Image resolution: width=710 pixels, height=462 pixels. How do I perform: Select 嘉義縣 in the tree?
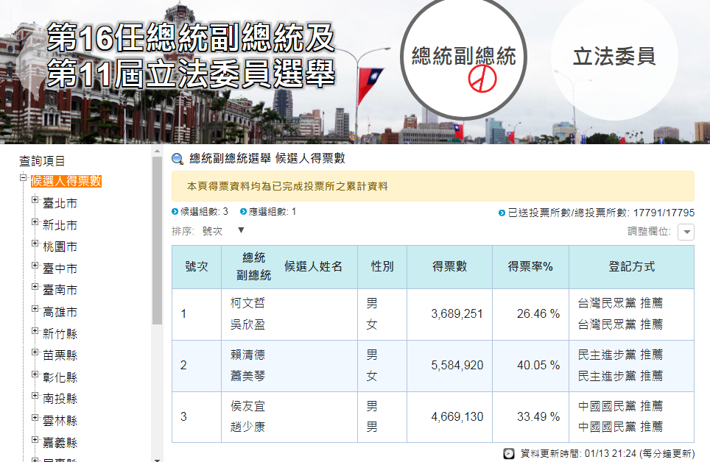point(60,443)
